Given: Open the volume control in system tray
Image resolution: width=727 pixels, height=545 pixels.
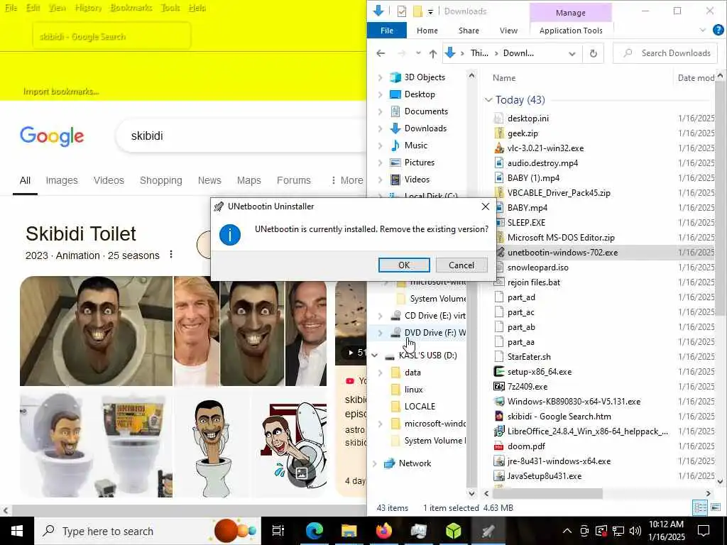Looking at the screenshot, I should 635,531.
